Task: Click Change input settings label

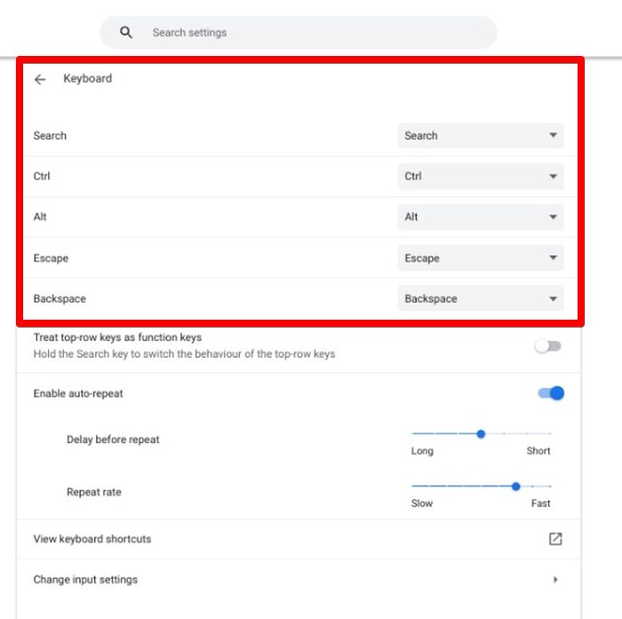Action: (x=85, y=579)
